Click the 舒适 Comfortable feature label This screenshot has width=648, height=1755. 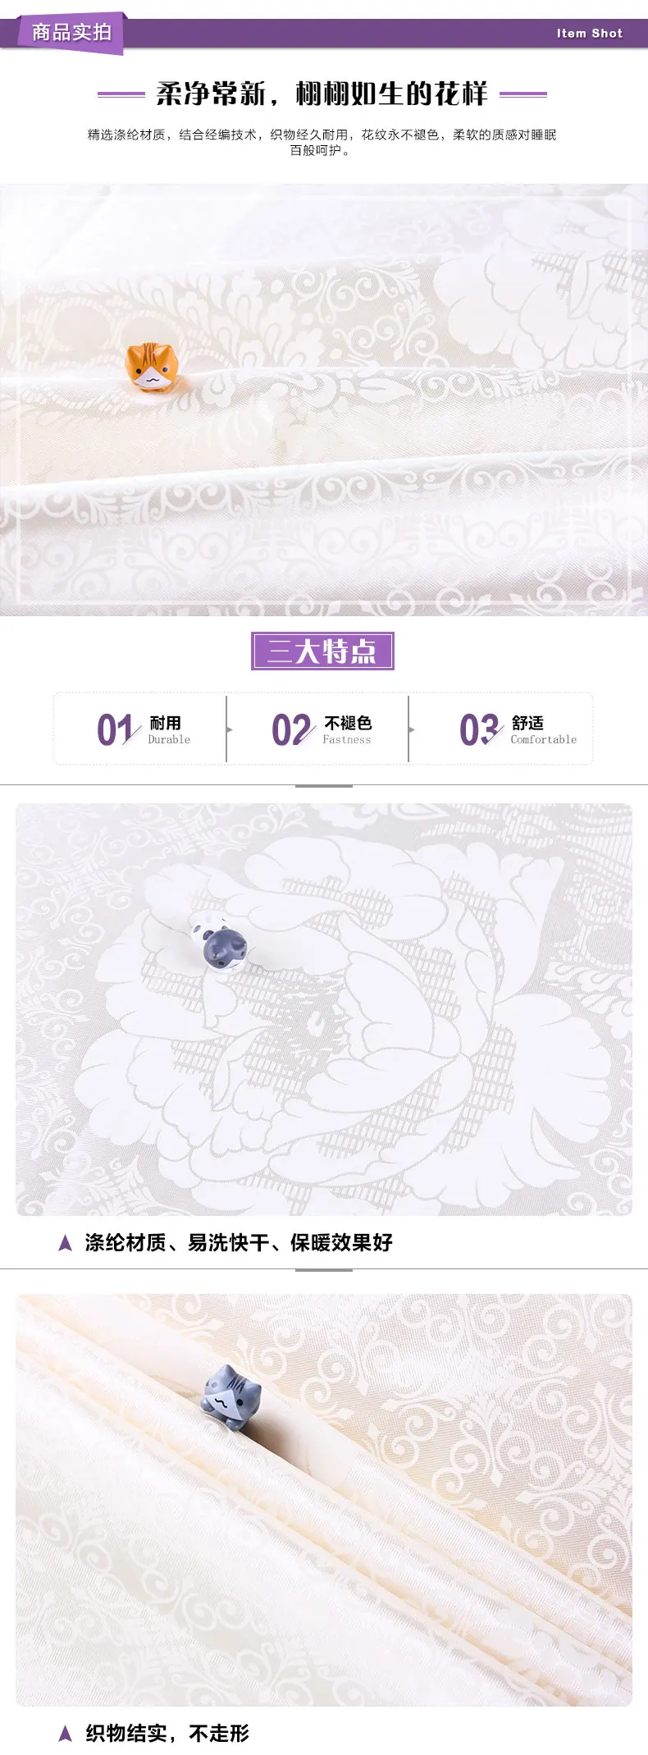tap(544, 729)
